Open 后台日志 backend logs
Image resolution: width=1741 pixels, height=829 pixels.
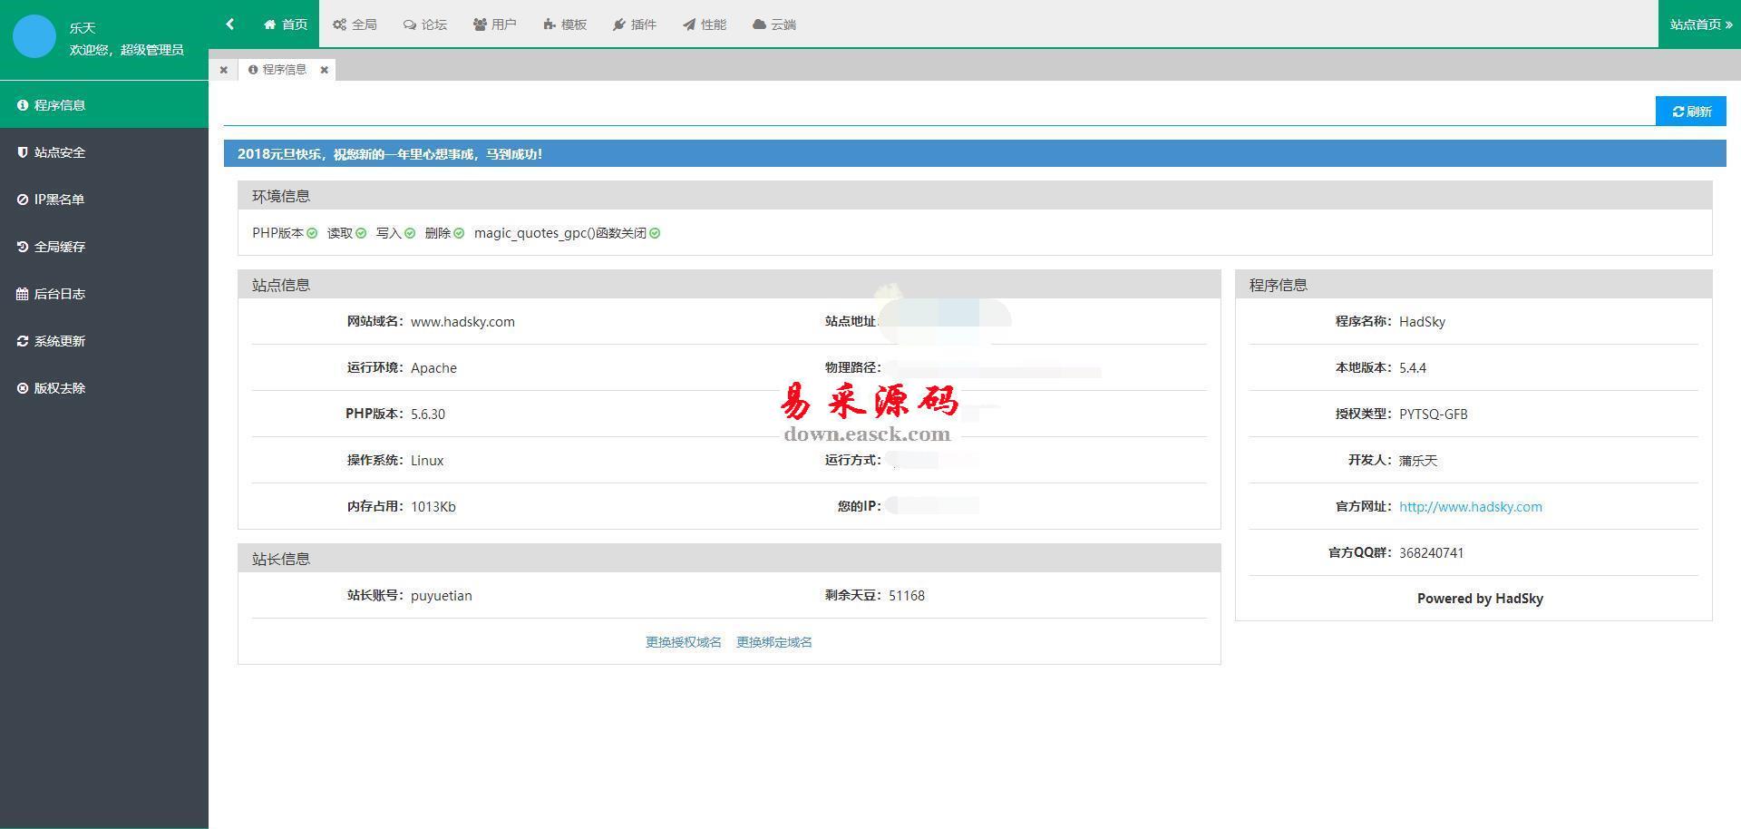(x=60, y=294)
